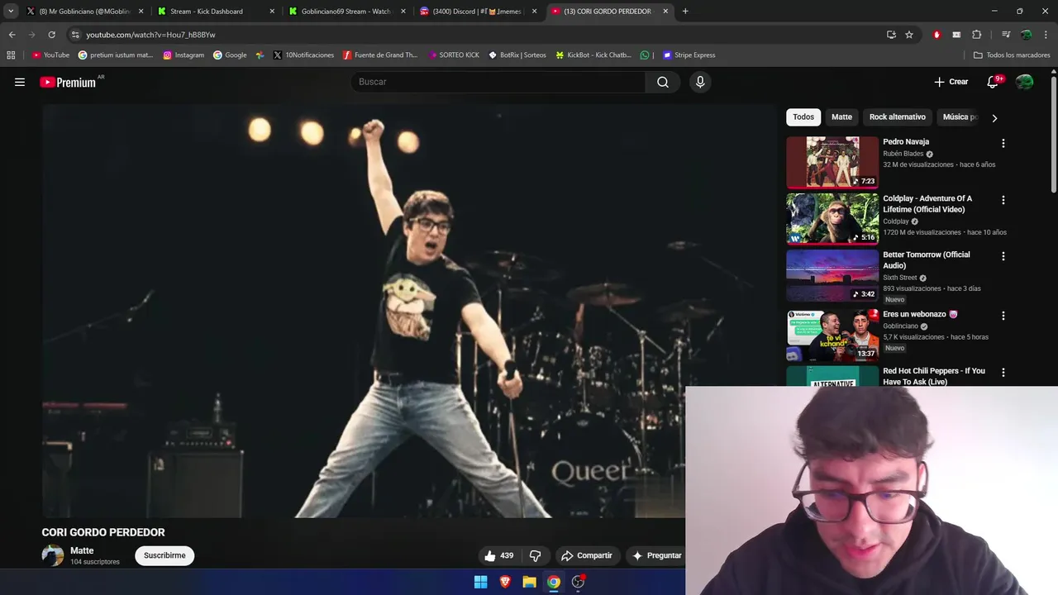Show more category chips with right arrow
This screenshot has width=1058, height=595.
pyautogui.click(x=994, y=118)
